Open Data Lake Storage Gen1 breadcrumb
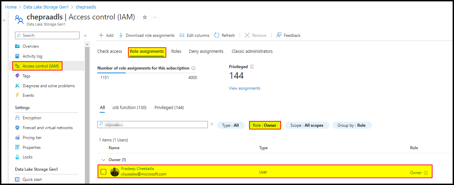The width and height of the screenshot is (454, 185). 46,7
